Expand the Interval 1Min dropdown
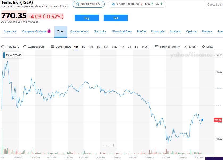The height and width of the screenshot is (160, 223). coord(167,47)
